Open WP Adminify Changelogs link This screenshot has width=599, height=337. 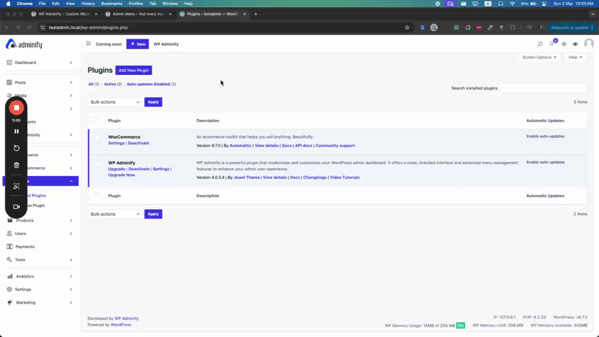[315, 177]
